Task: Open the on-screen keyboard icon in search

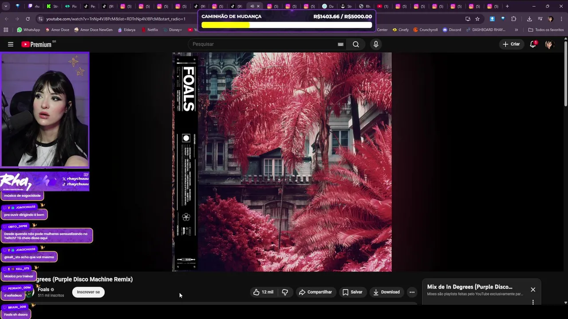Action: 340,44
